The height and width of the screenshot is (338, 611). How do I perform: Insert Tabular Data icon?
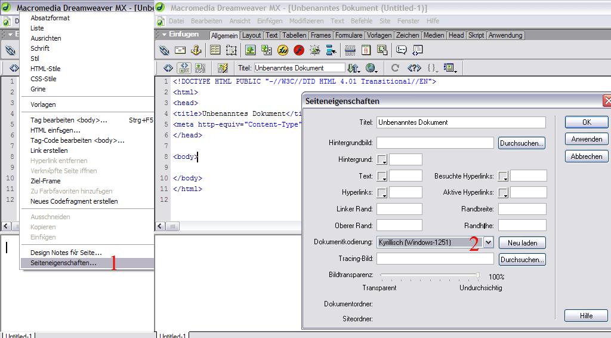[382, 50]
